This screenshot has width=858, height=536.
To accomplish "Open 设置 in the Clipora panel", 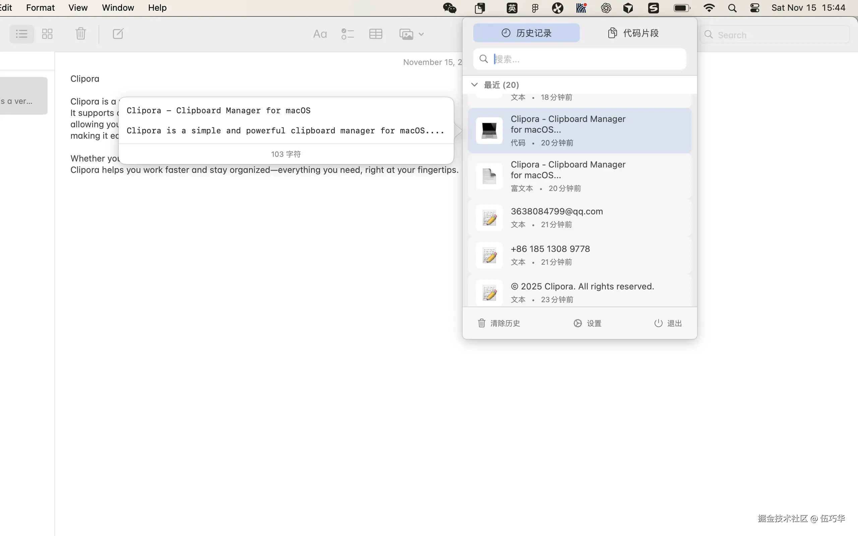I will [587, 323].
